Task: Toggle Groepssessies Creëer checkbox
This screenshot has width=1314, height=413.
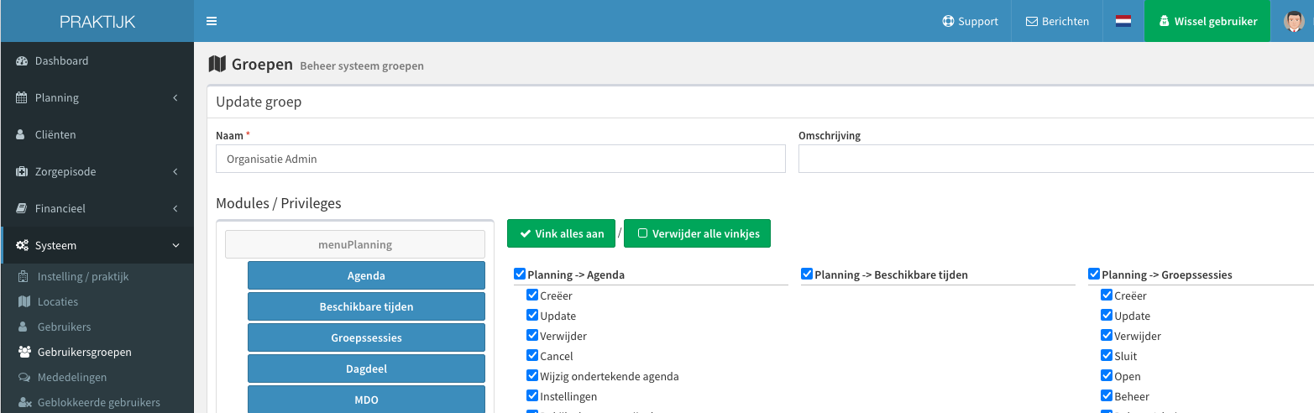Action: click(1107, 295)
